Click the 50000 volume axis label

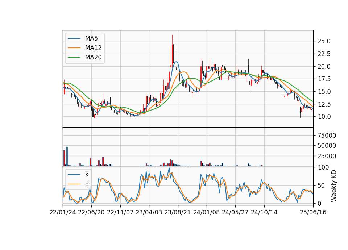point(327,146)
